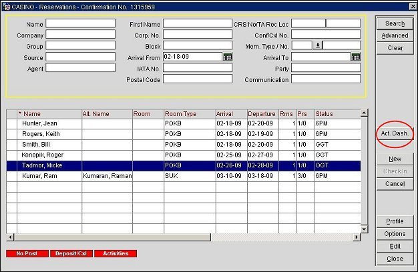Viewport: 418px width, 272px height.
Task: Click the Search button
Action: (x=395, y=24)
